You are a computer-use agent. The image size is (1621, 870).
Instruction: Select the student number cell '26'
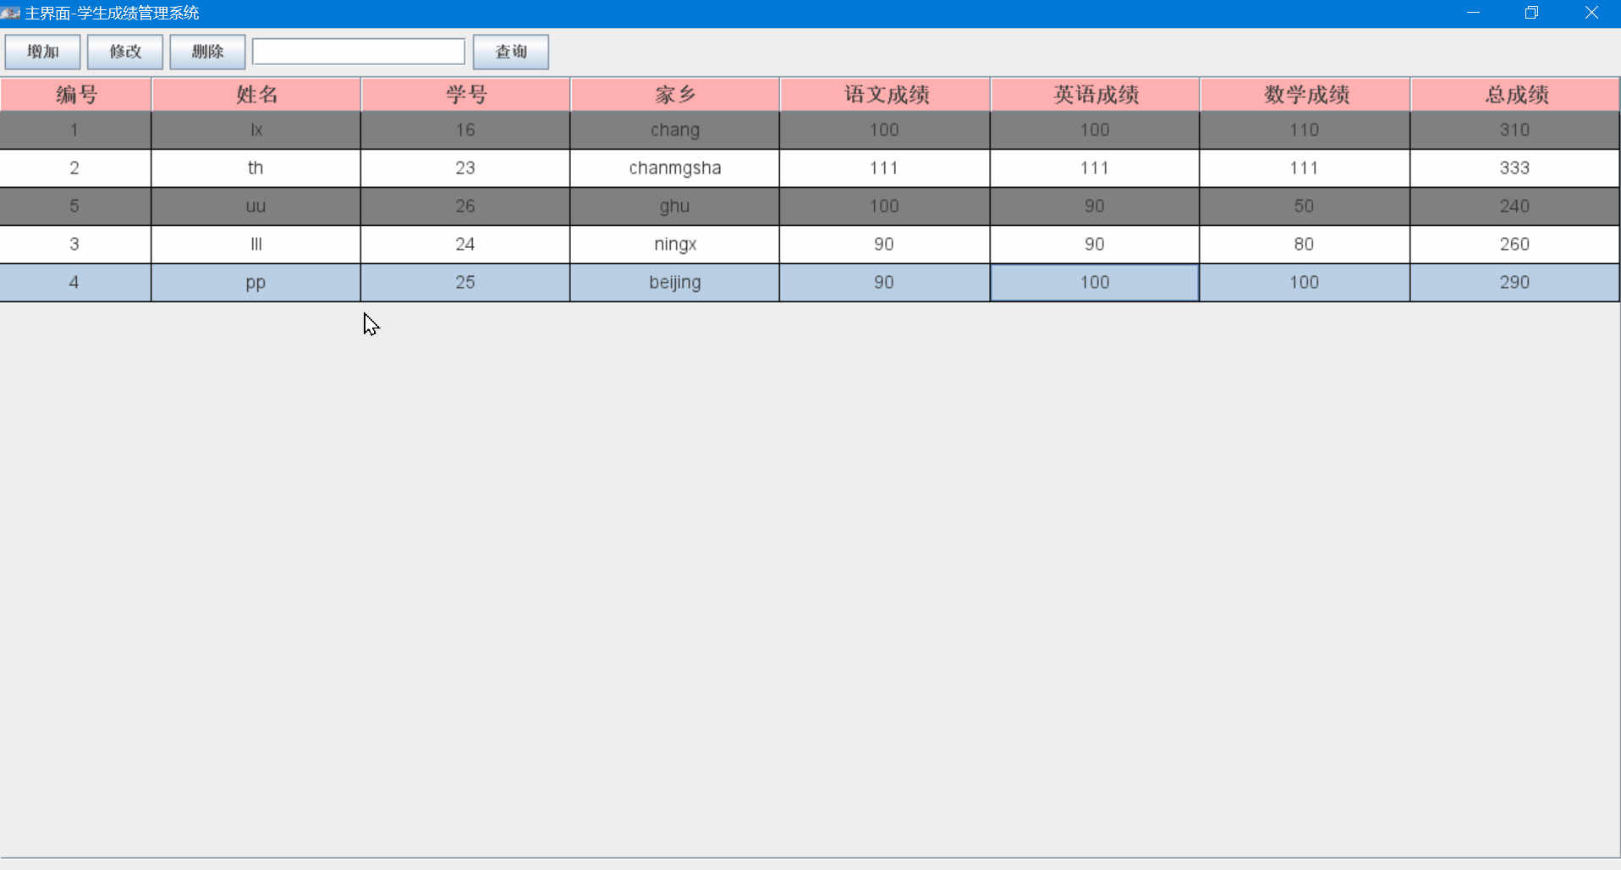[465, 206]
